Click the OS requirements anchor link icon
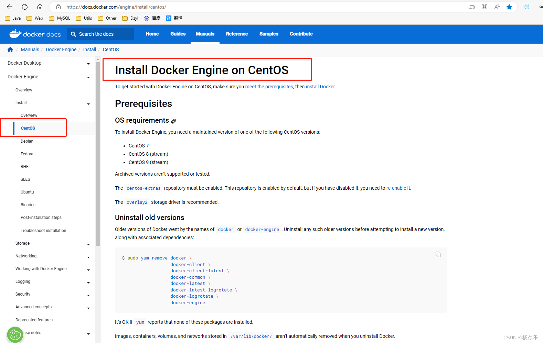Viewport: 543px width, 343px height. (x=174, y=121)
